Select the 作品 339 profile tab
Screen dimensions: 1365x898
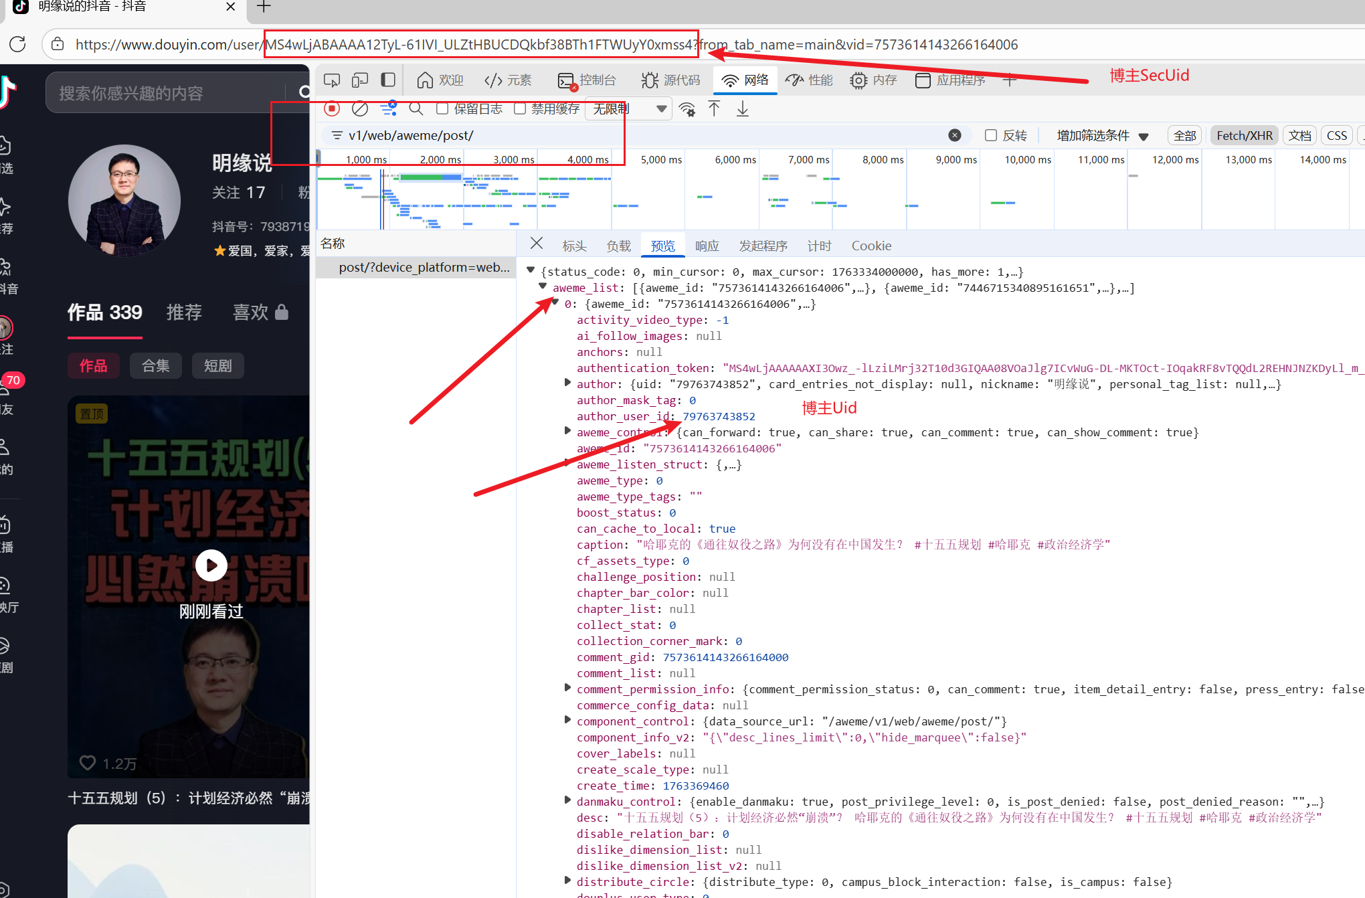coord(104,312)
